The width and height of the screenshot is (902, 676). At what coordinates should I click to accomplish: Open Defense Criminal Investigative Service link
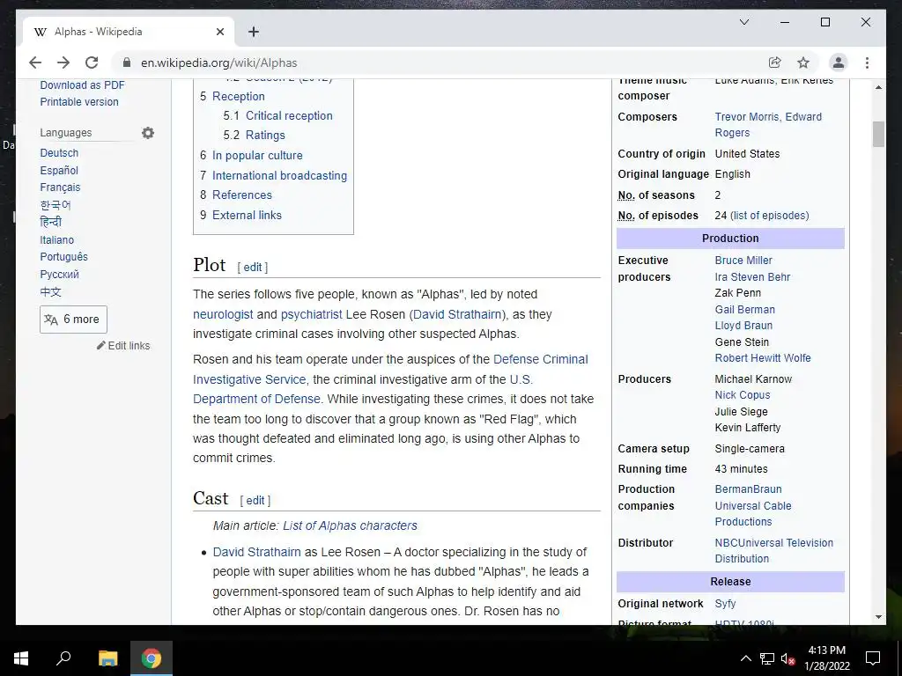click(390, 369)
